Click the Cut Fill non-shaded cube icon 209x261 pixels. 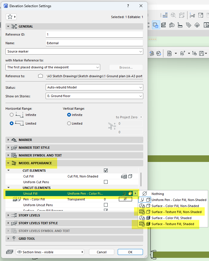coord(130,176)
